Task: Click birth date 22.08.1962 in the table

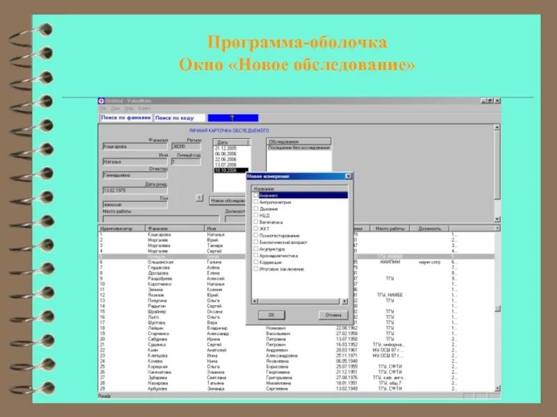Action: click(347, 328)
